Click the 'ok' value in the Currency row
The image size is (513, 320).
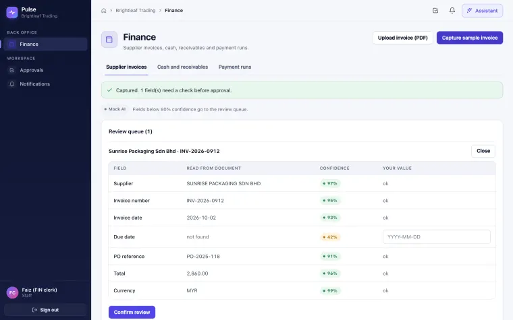click(385, 290)
